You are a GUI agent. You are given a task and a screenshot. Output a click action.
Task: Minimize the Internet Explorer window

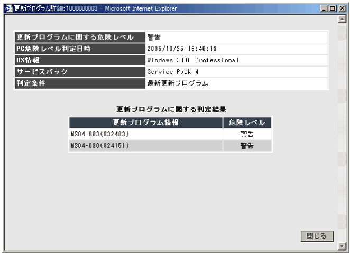324,8
